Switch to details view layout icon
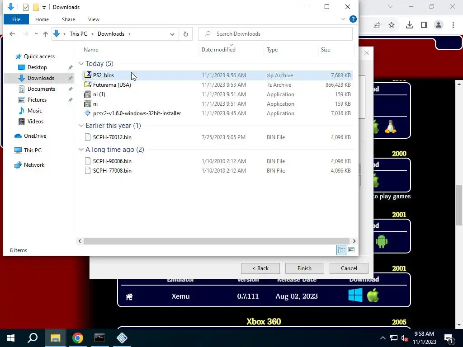Viewport: 463px width, 347px height. [x=342, y=250]
